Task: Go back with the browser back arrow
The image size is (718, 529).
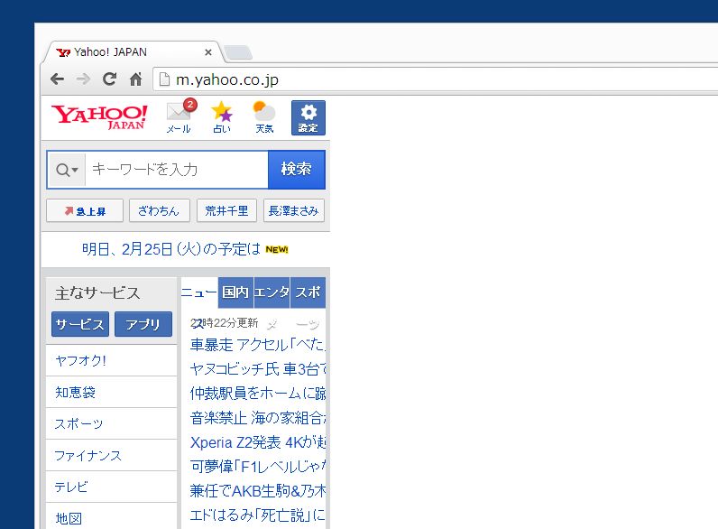Action: (57, 79)
